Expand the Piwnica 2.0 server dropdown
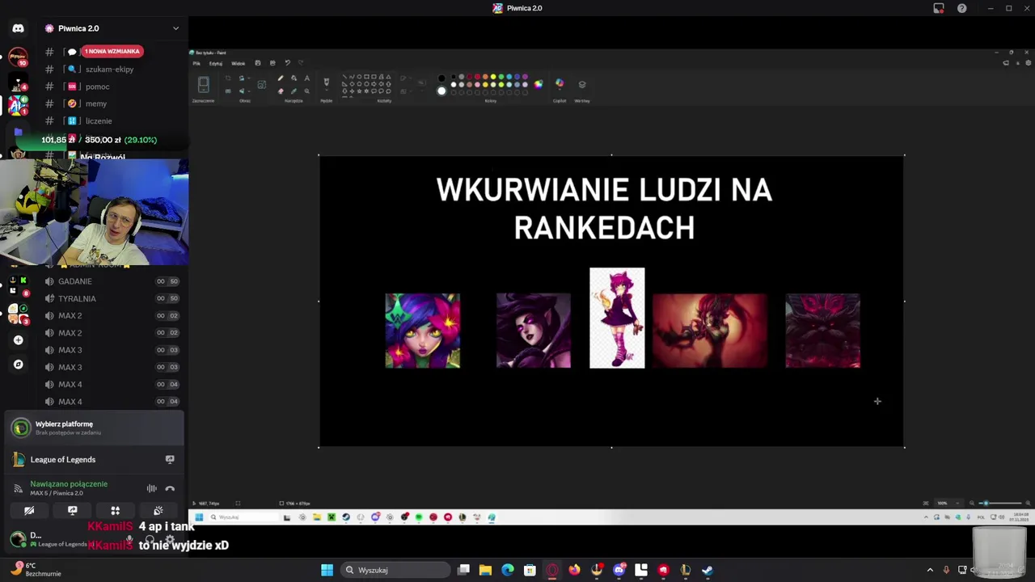The image size is (1035, 582). 175,28
